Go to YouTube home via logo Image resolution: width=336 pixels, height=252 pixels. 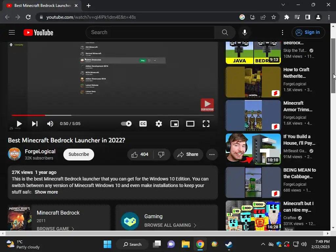38,32
